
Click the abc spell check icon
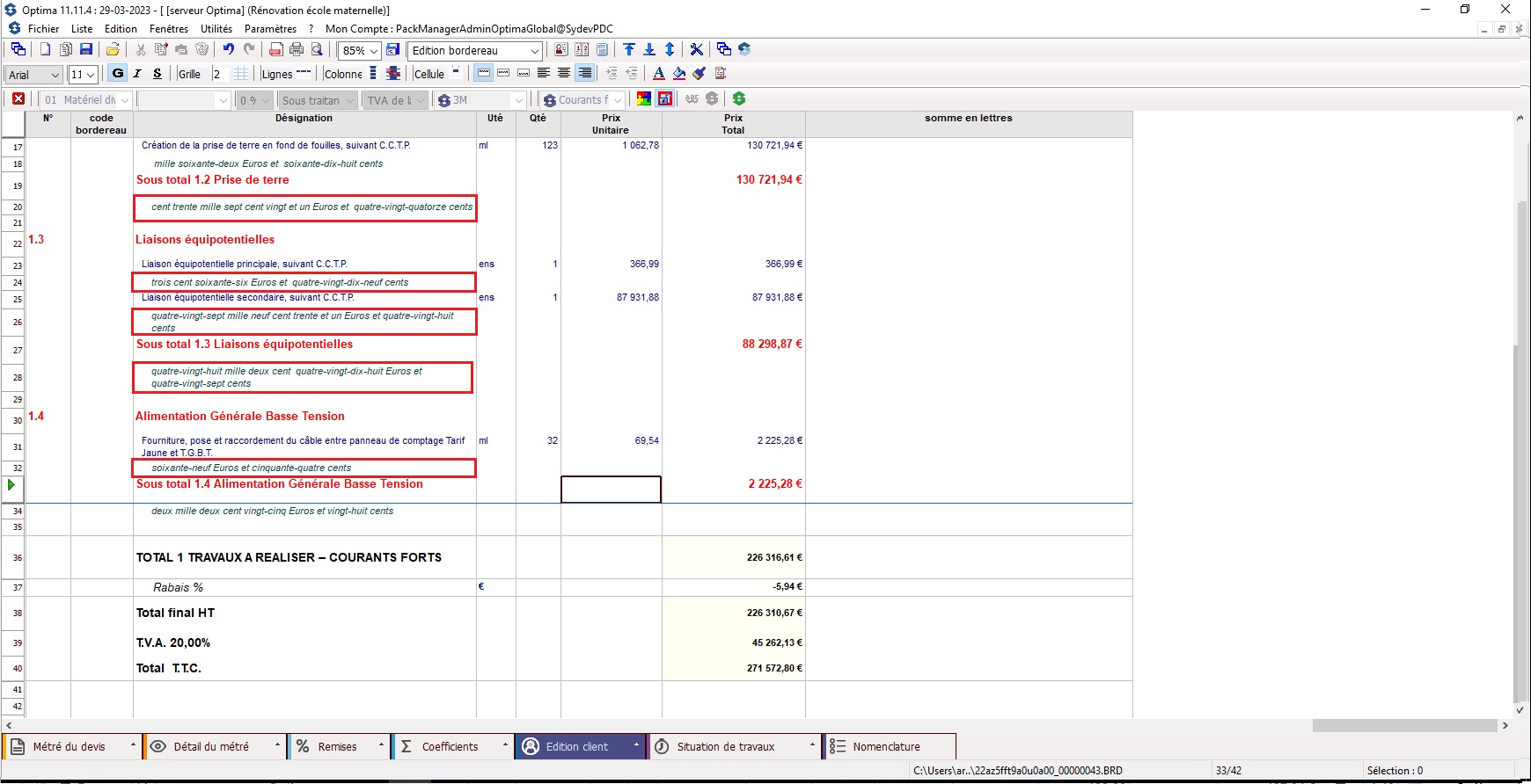coord(692,99)
